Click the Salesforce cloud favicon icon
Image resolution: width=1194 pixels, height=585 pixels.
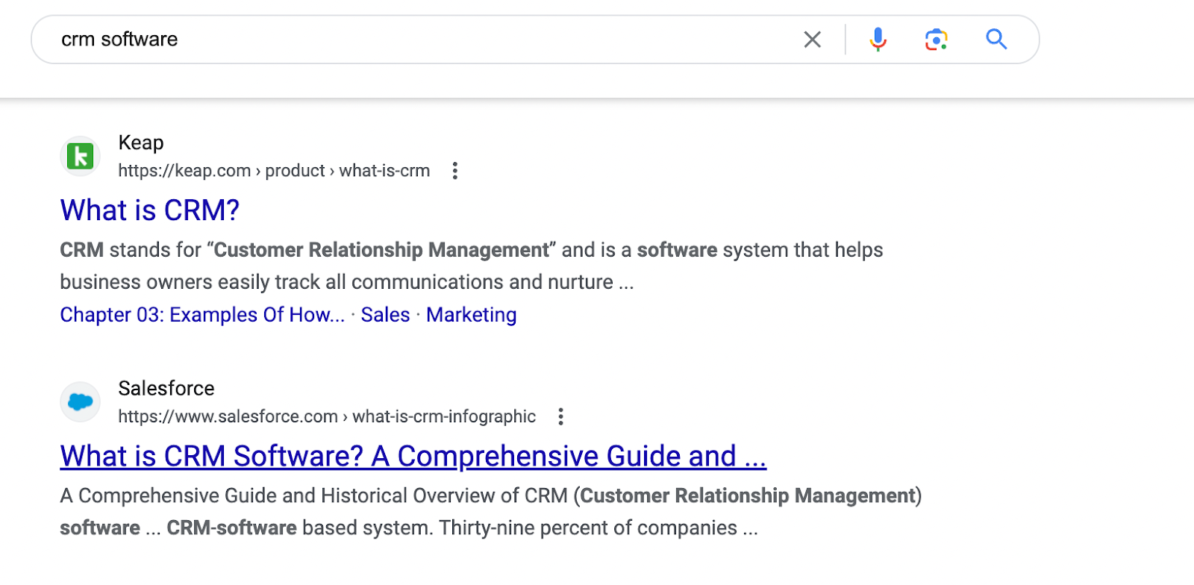(81, 401)
